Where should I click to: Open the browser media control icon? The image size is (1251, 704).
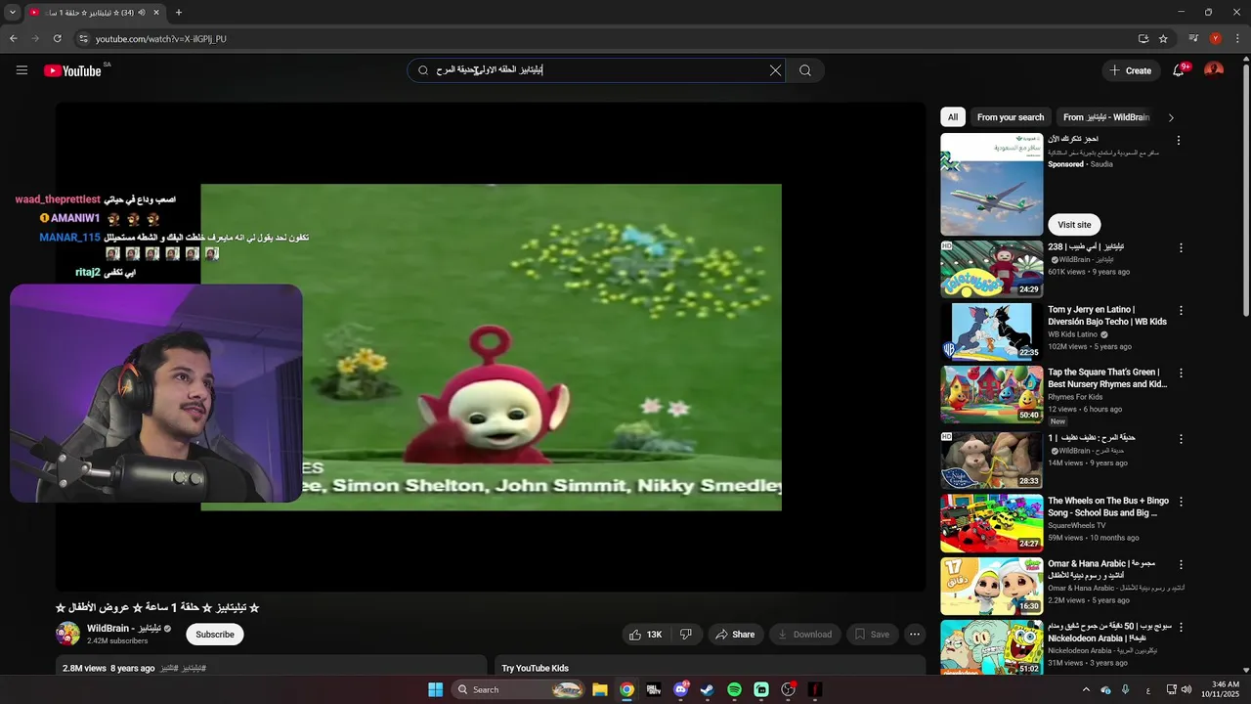tap(1193, 39)
